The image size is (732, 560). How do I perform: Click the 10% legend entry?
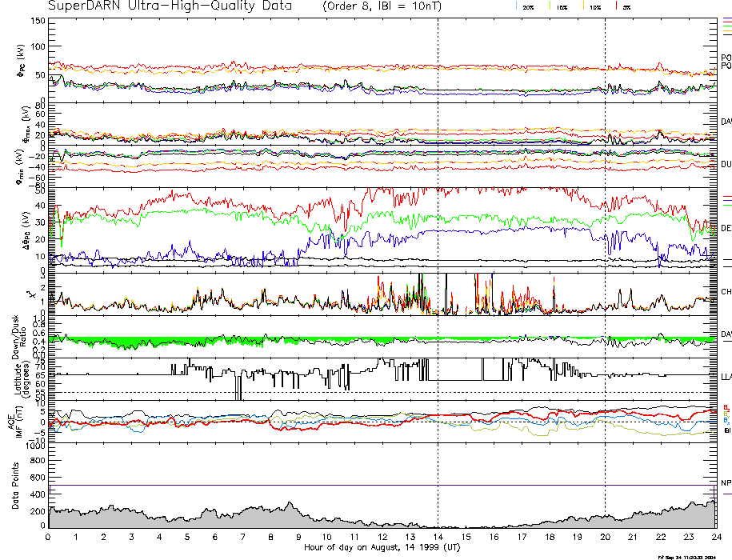[594, 6]
